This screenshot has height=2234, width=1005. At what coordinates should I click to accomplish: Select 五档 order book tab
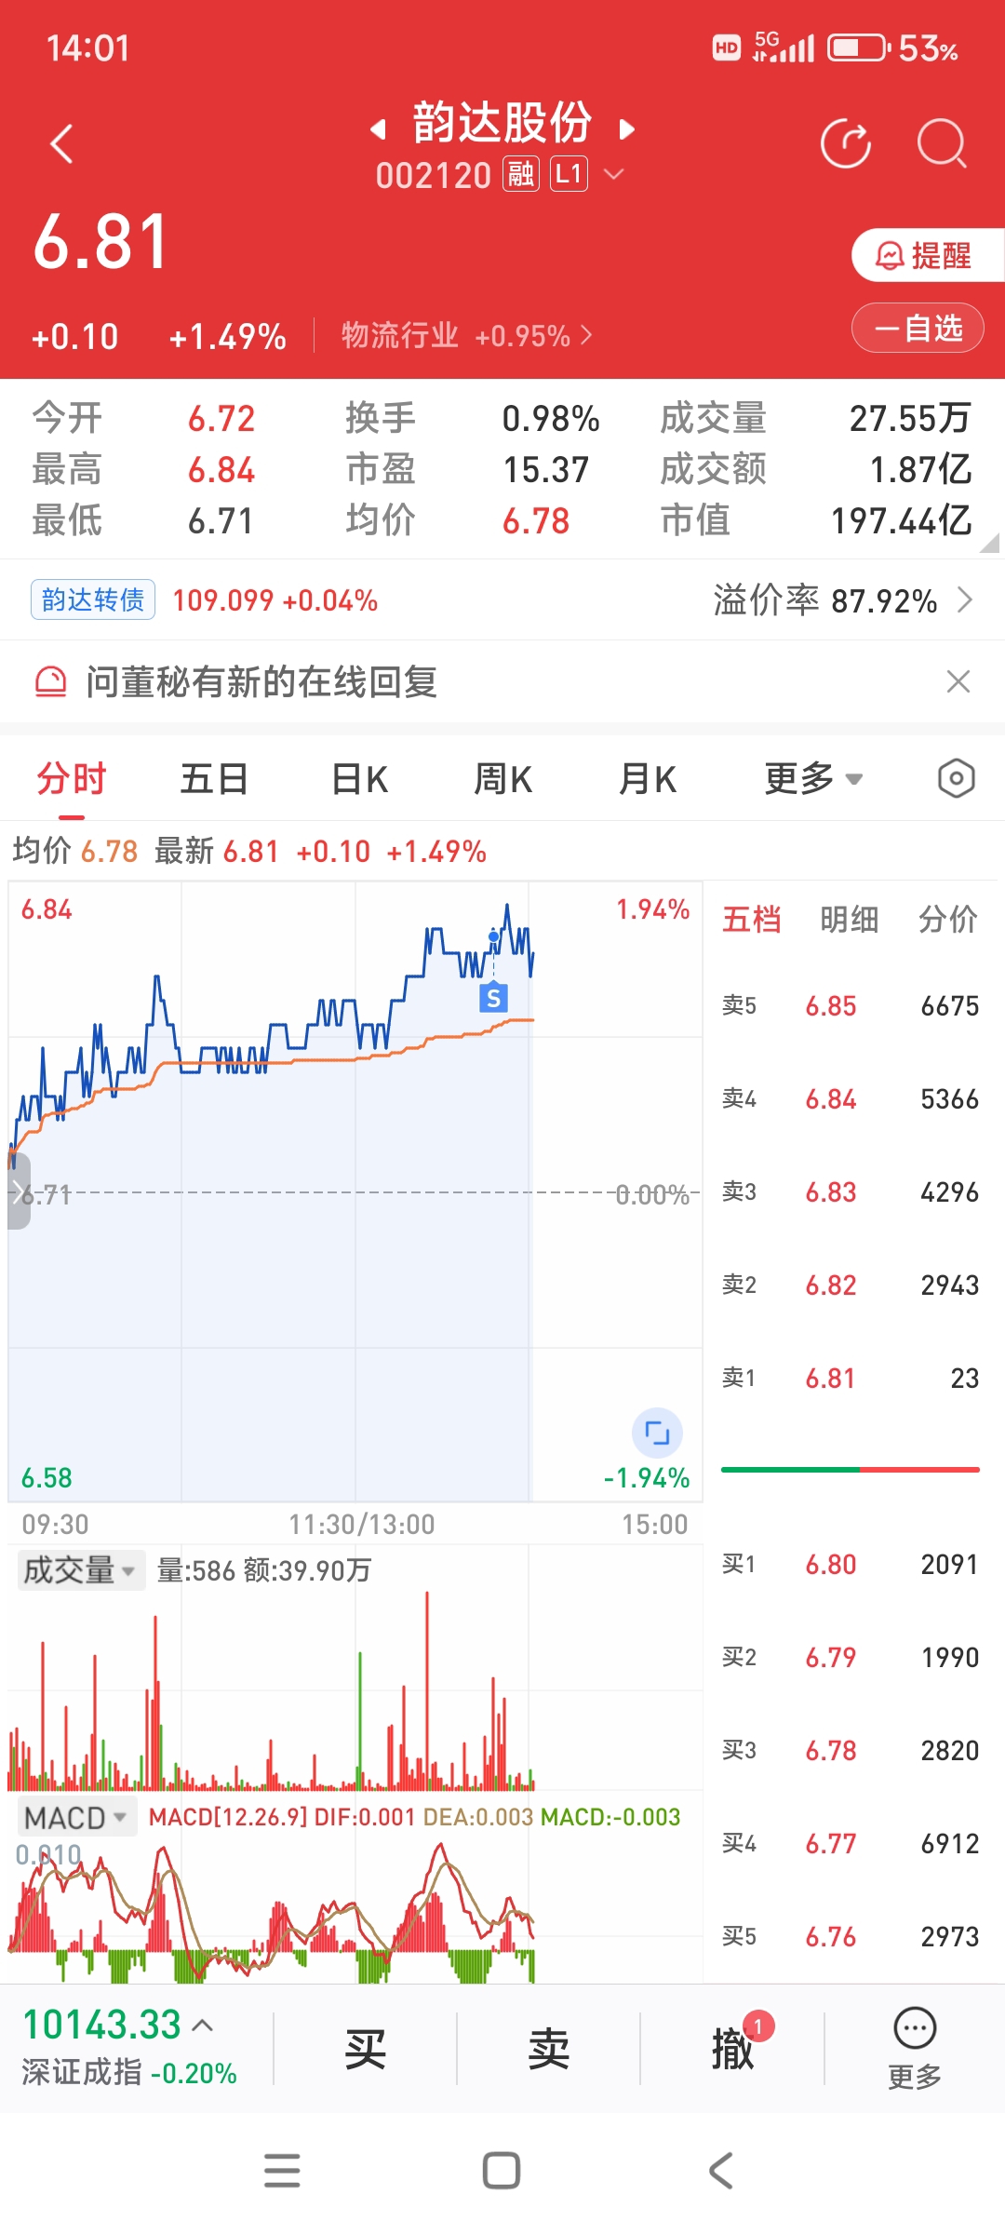tap(752, 919)
